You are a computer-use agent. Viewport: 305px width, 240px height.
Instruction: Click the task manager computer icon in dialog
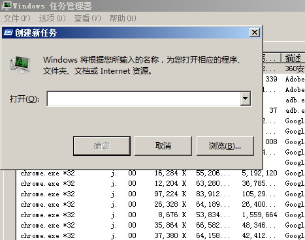[x=20, y=65]
